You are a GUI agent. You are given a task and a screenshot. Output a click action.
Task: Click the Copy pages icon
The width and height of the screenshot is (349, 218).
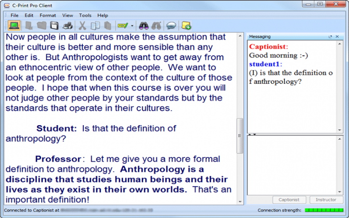click(95, 26)
